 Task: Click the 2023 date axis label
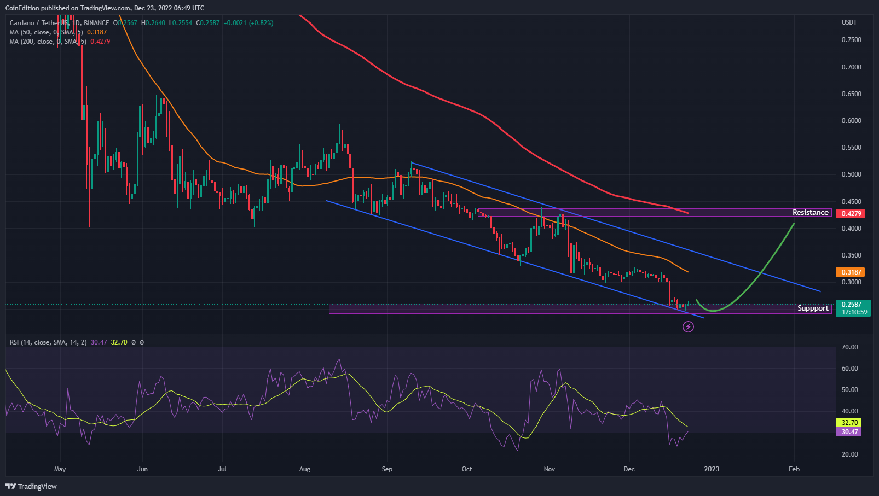point(712,469)
